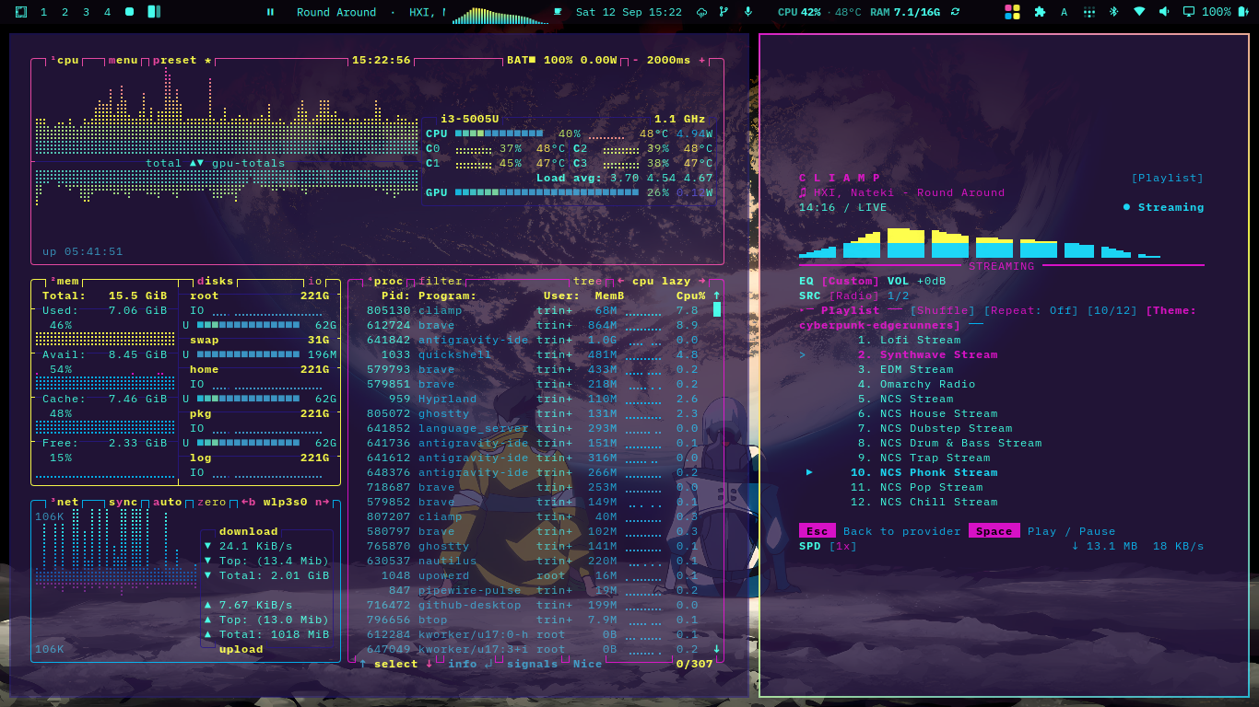Click the filter field in proc header
Image resolution: width=1259 pixels, height=707 pixels.
441,281
